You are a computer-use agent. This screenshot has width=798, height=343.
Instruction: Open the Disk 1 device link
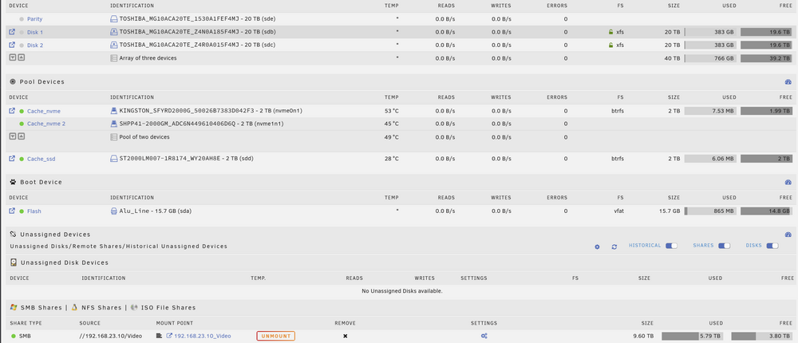35,32
